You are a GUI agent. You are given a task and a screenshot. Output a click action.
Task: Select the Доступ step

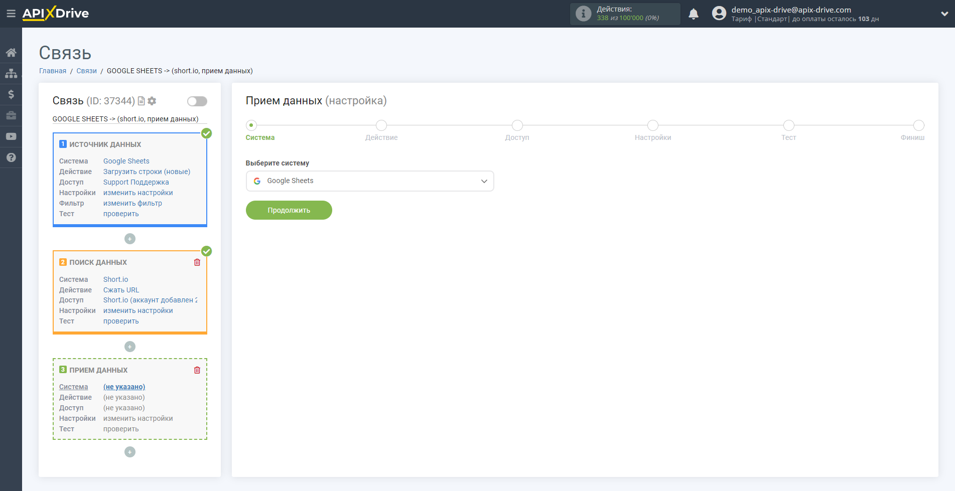517,125
